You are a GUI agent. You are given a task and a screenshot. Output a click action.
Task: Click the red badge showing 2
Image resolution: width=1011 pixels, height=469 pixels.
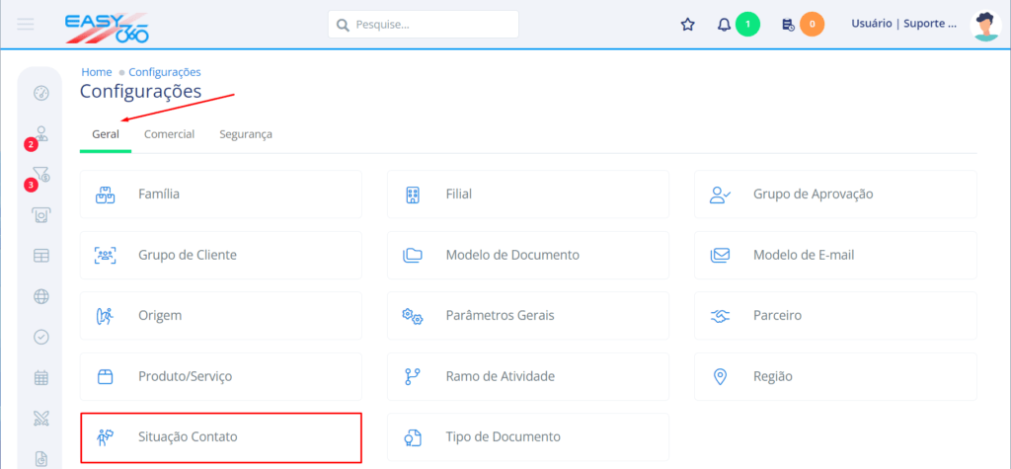(31, 145)
